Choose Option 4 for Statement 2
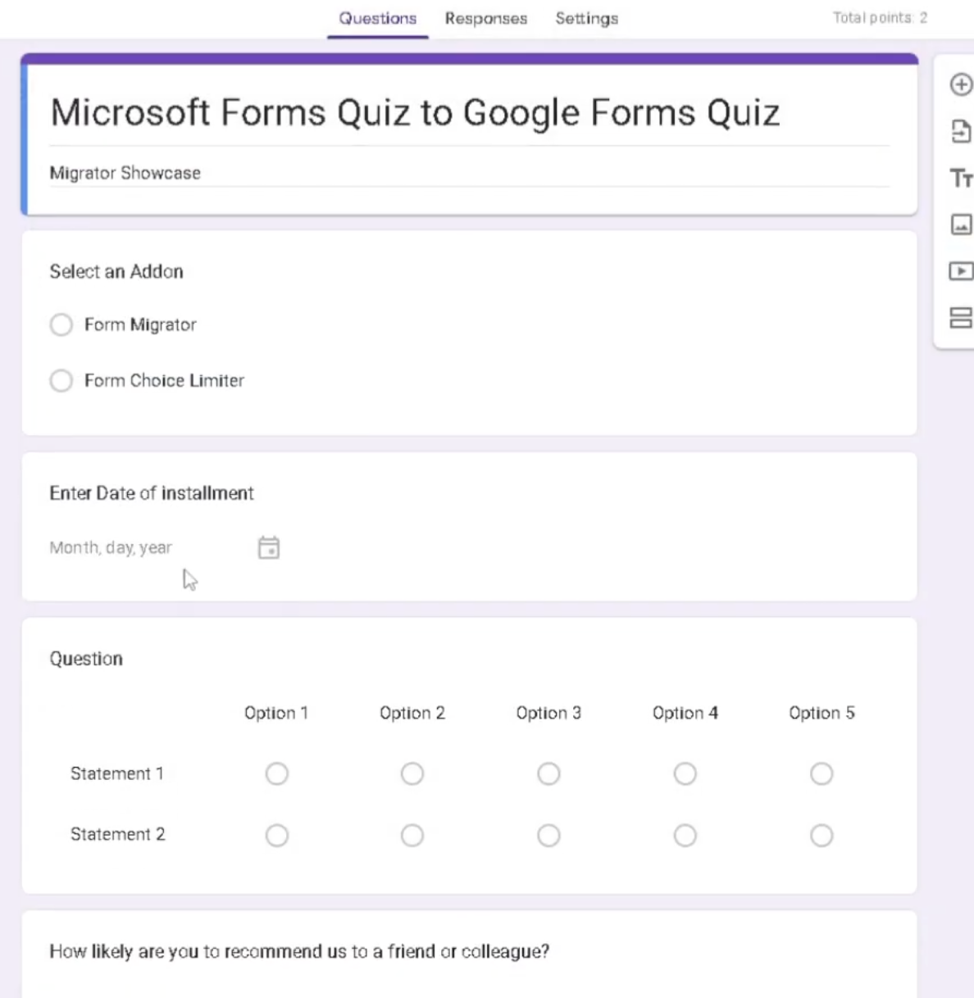The height and width of the screenshot is (998, 974). 685,835
